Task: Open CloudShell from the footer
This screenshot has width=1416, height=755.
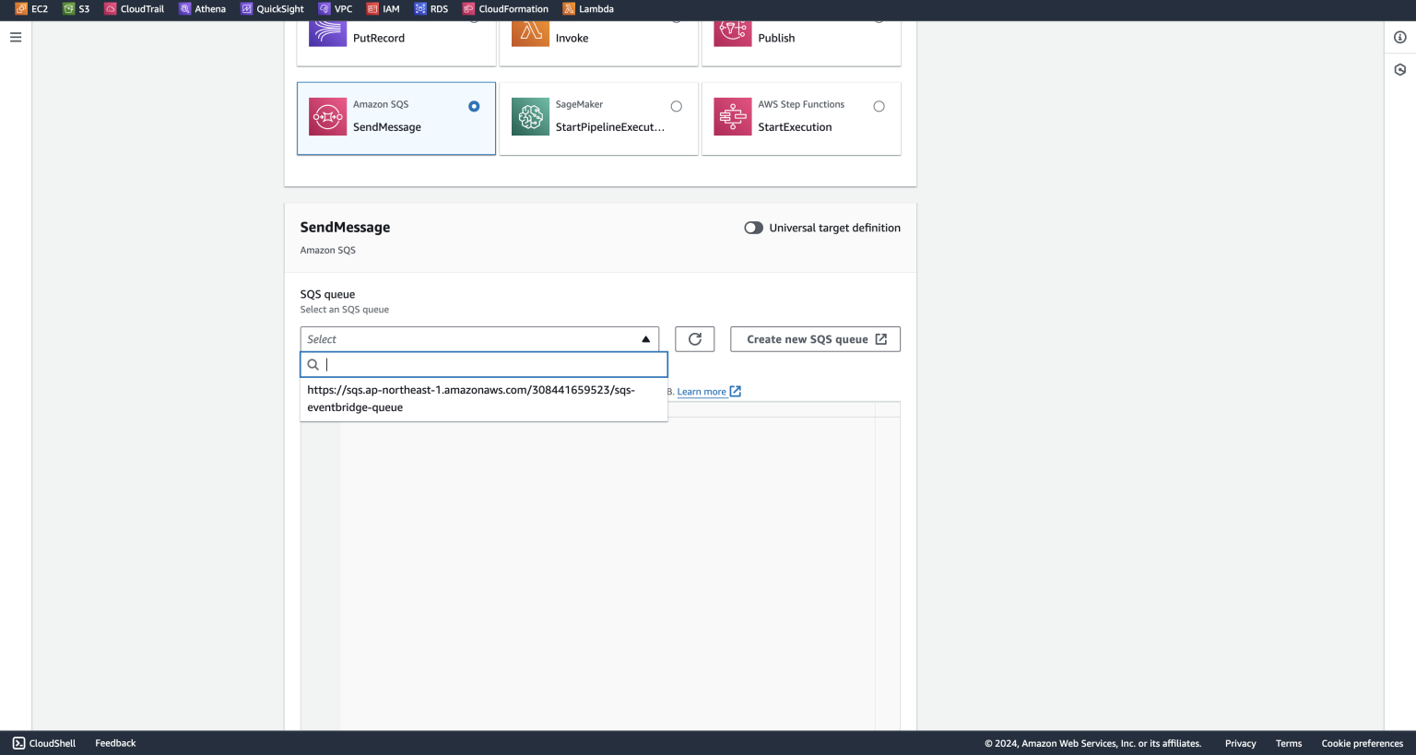Action: [43, 743]
